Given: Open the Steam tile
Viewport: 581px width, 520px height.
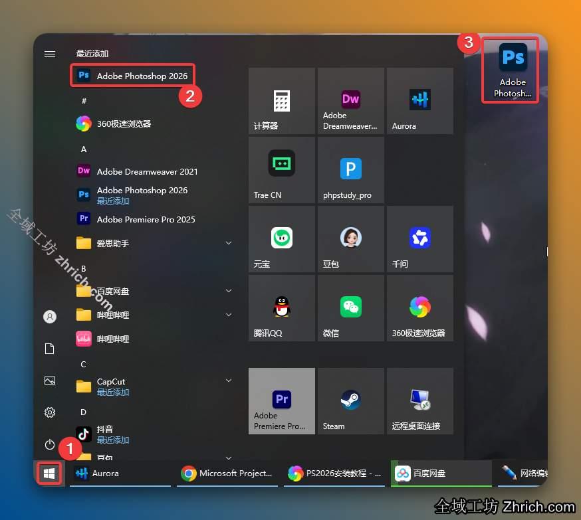Looking at the screenshot, I should (x=350, y=401).
